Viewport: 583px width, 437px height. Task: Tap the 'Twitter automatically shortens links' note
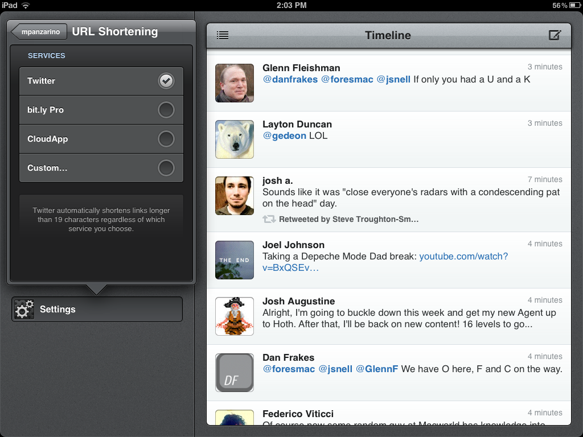click(x=101, y=219)
